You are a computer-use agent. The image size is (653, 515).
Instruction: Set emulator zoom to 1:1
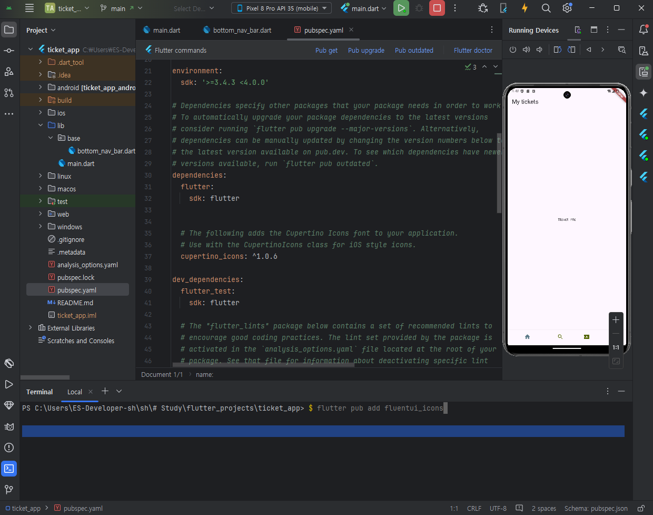pos(616,347)
